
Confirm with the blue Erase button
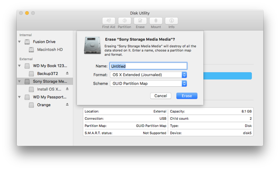pyautogui.click(x=187, y=96)
